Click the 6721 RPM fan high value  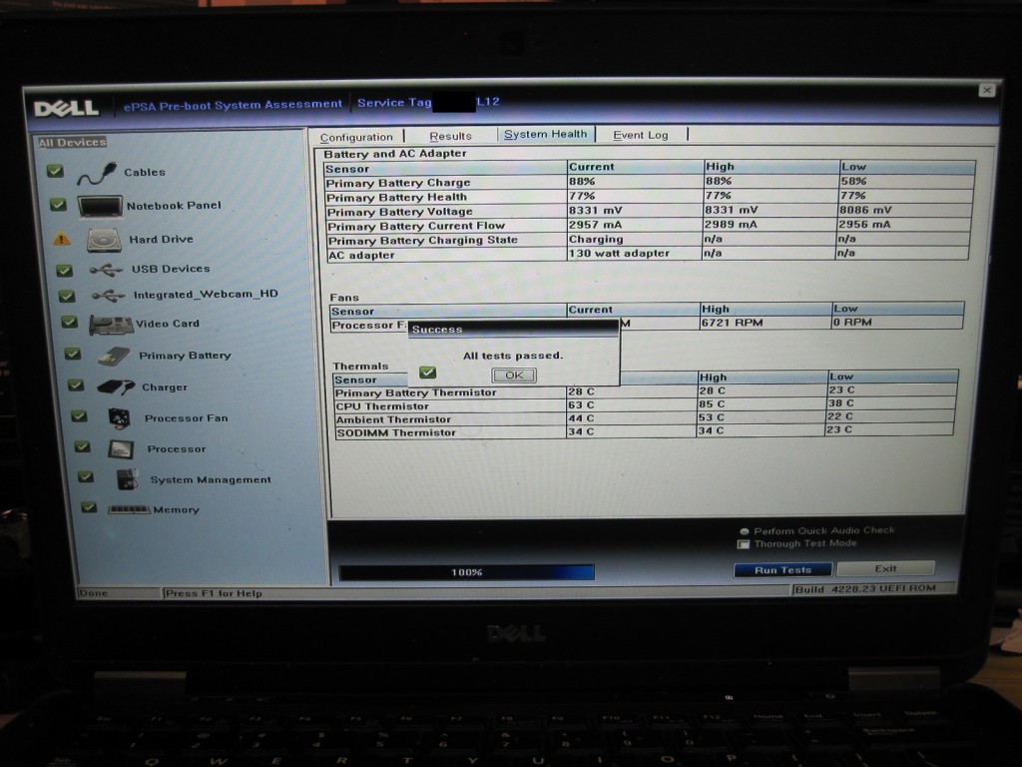click(x=732, y=323)
